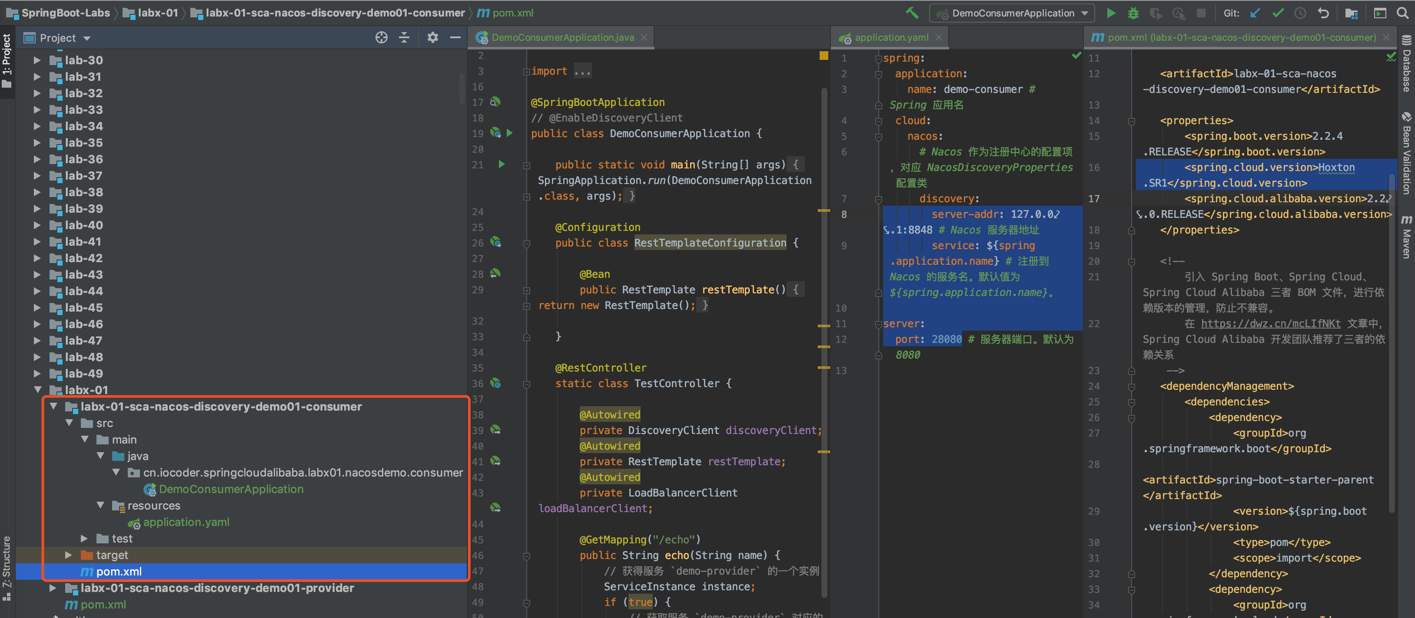1415x618 pixels.
Task: Update project from Git with blue arrow
Action: pyautogui.click(x=1255, y=13)
